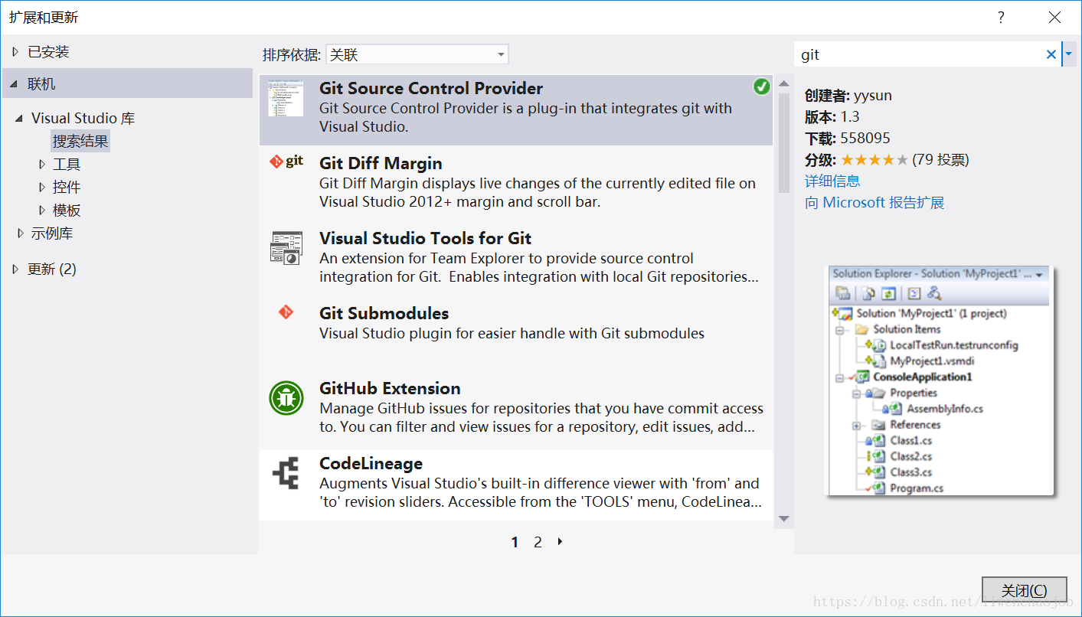Expand the 示例库 node
This screenshot has width=1082, height=617.
[20, 233]
